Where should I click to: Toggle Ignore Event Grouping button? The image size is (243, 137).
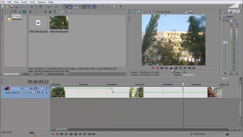(88, 7)
